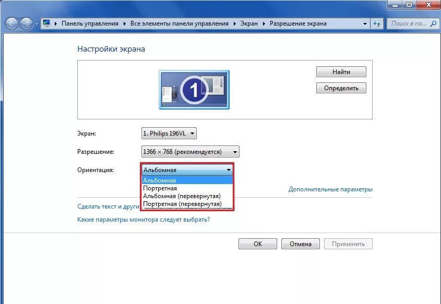Expand arrow after 'Панель управления' breadcrumb

[x=124, y=23]
